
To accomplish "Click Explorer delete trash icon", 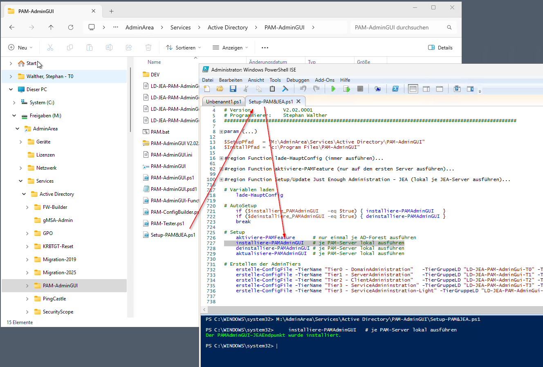I will 148,47.
